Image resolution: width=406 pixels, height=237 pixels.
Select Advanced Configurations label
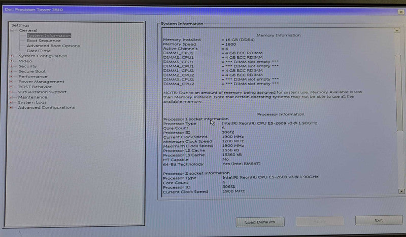click(x=46, y=107)
